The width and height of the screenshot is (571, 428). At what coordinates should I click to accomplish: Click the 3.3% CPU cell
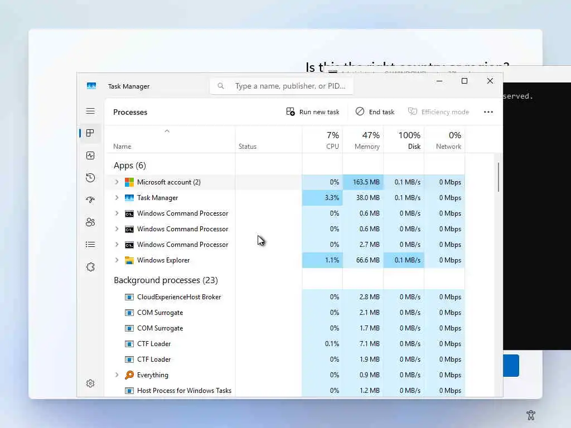[x=322, y=198]
